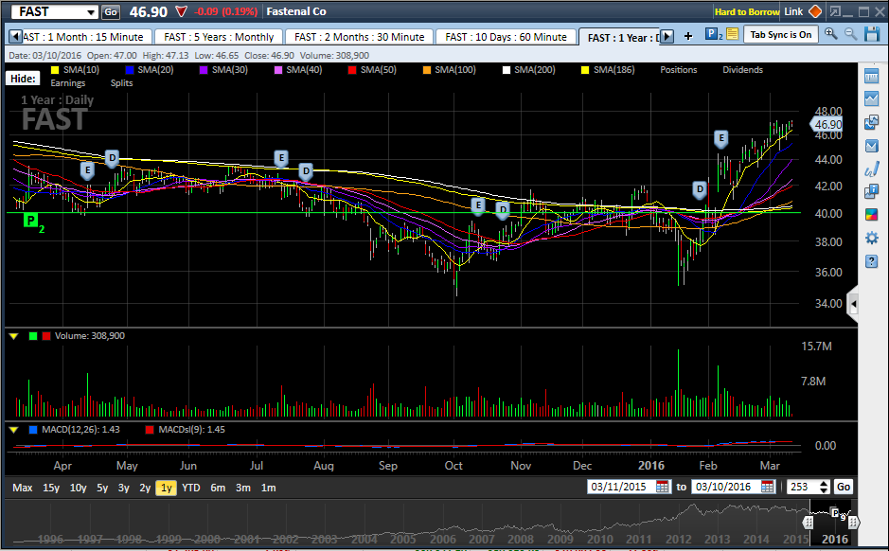The height and width of the screenshot is (551, 889).
Task: Toggle SMA(186) indicator visibility
Action: [608, 70]
